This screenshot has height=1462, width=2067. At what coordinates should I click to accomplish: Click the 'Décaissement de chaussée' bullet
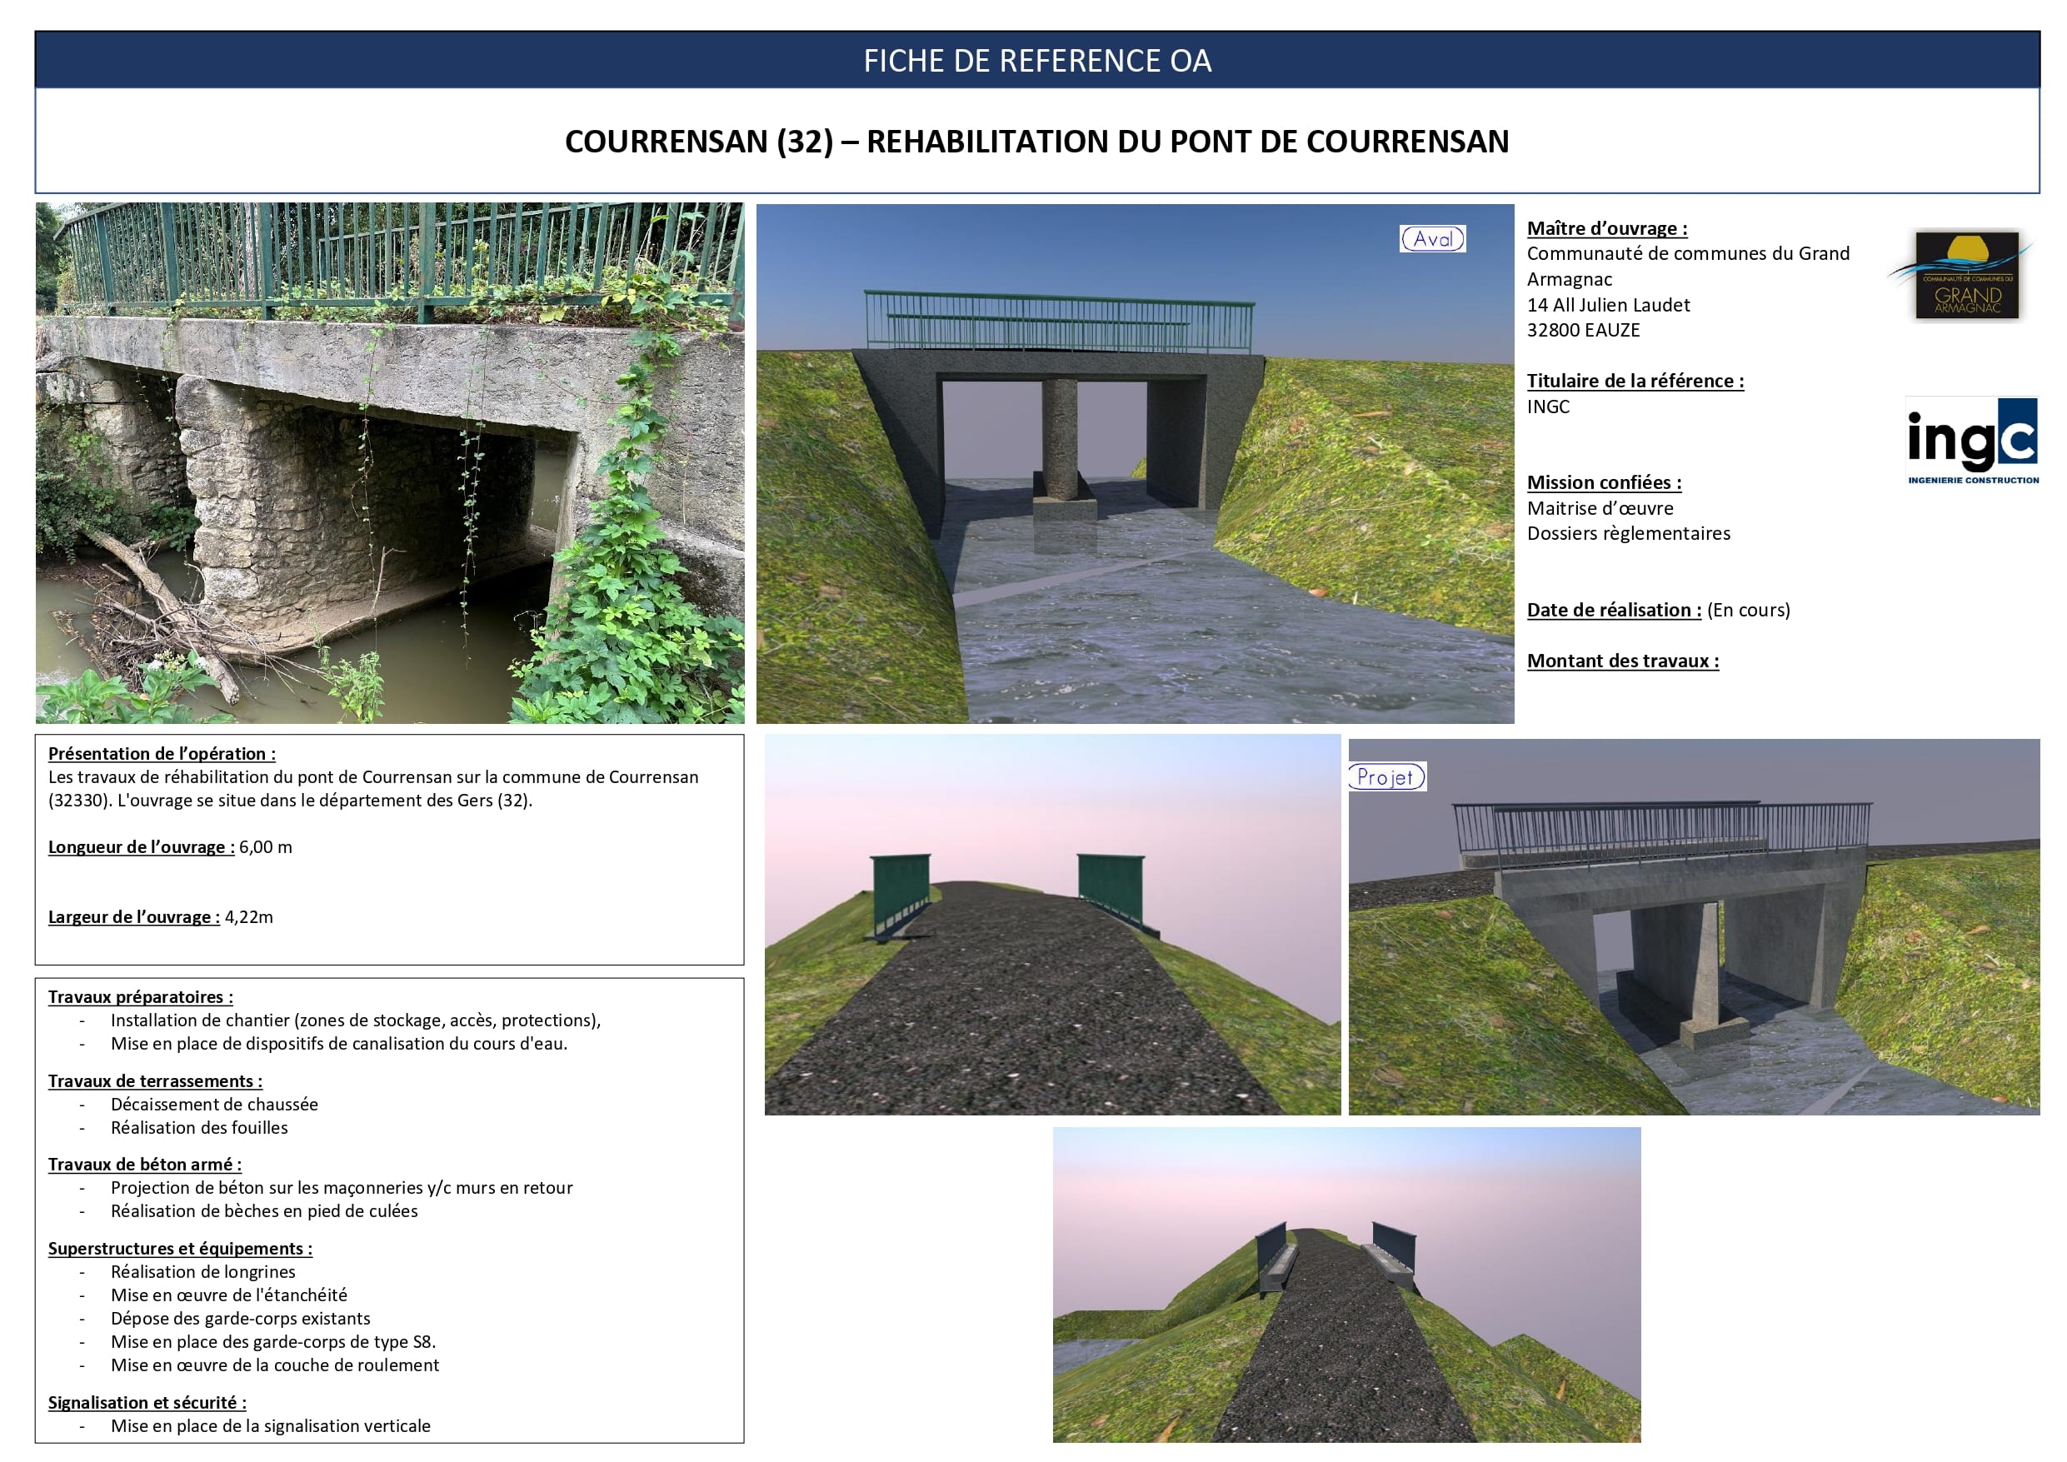pos(214,1105)
